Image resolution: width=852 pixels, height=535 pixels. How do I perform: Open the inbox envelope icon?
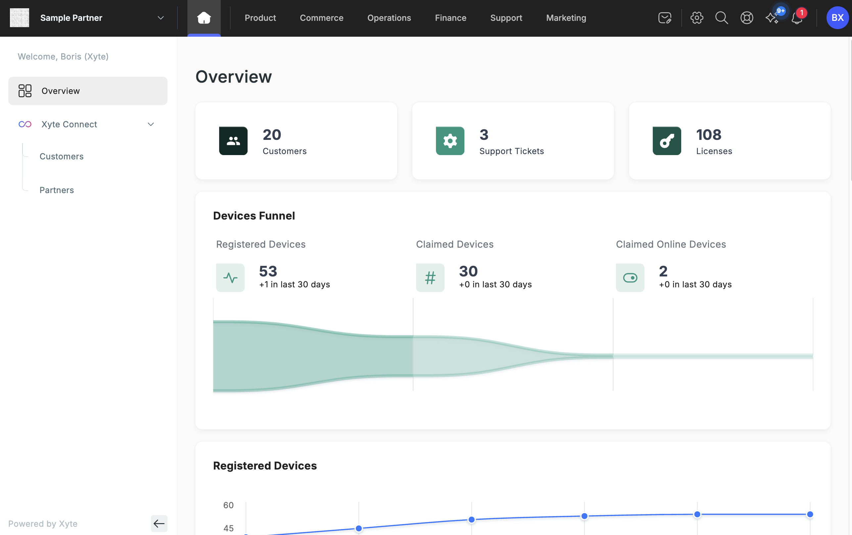664,18
